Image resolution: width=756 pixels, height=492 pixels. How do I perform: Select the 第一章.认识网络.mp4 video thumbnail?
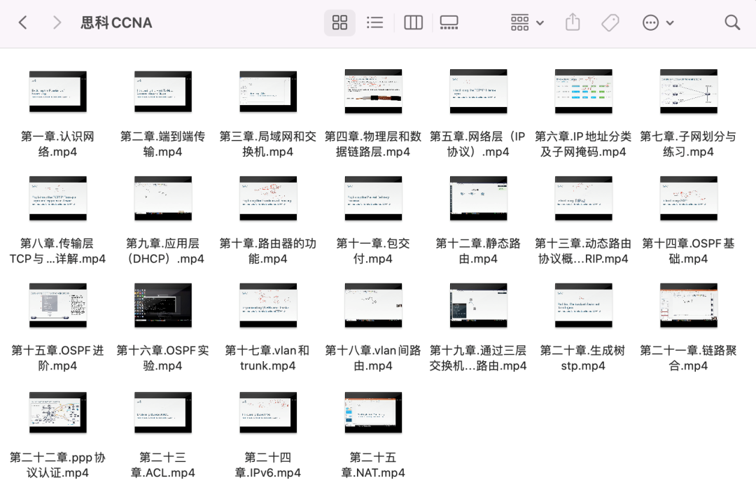(58, 91)
